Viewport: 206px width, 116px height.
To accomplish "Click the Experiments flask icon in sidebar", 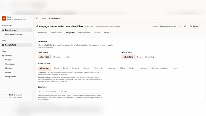I will [x=3, y=30].
